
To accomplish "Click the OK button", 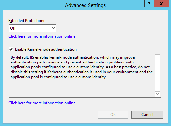I will tap(113, 114).
